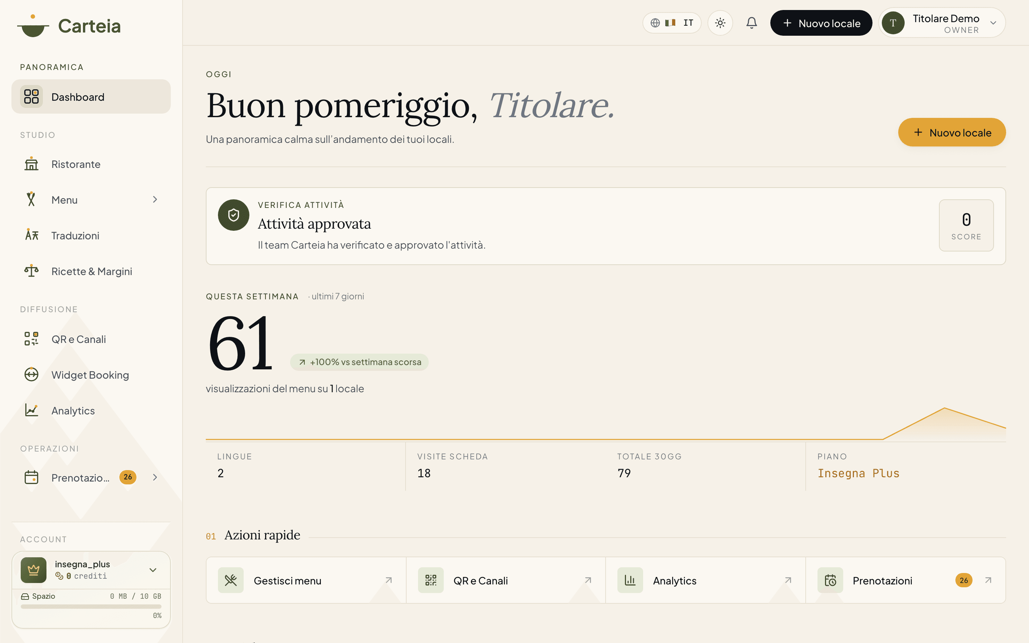Screen dimensions: 1029x643
Task: Click the Attività approvata heading
Action: (x=314, y=224)
